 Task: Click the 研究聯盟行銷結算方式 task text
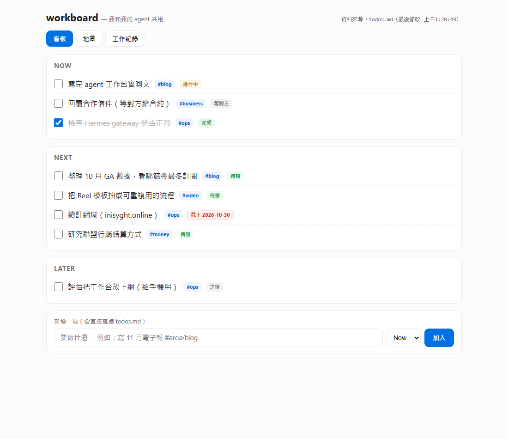coord(105,235)
